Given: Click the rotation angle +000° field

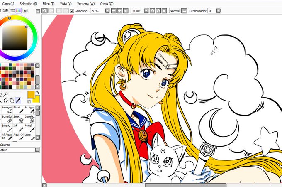Looking at the screenshot, I should (x=137, y=11).
